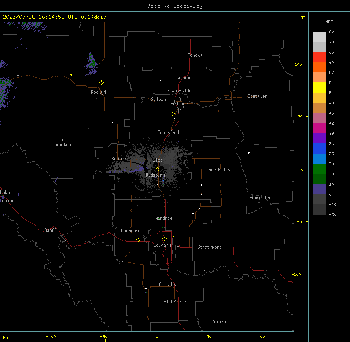Screen dimensions: 350x342
Task: Click the Calgary city label
Action: (162, 245)
